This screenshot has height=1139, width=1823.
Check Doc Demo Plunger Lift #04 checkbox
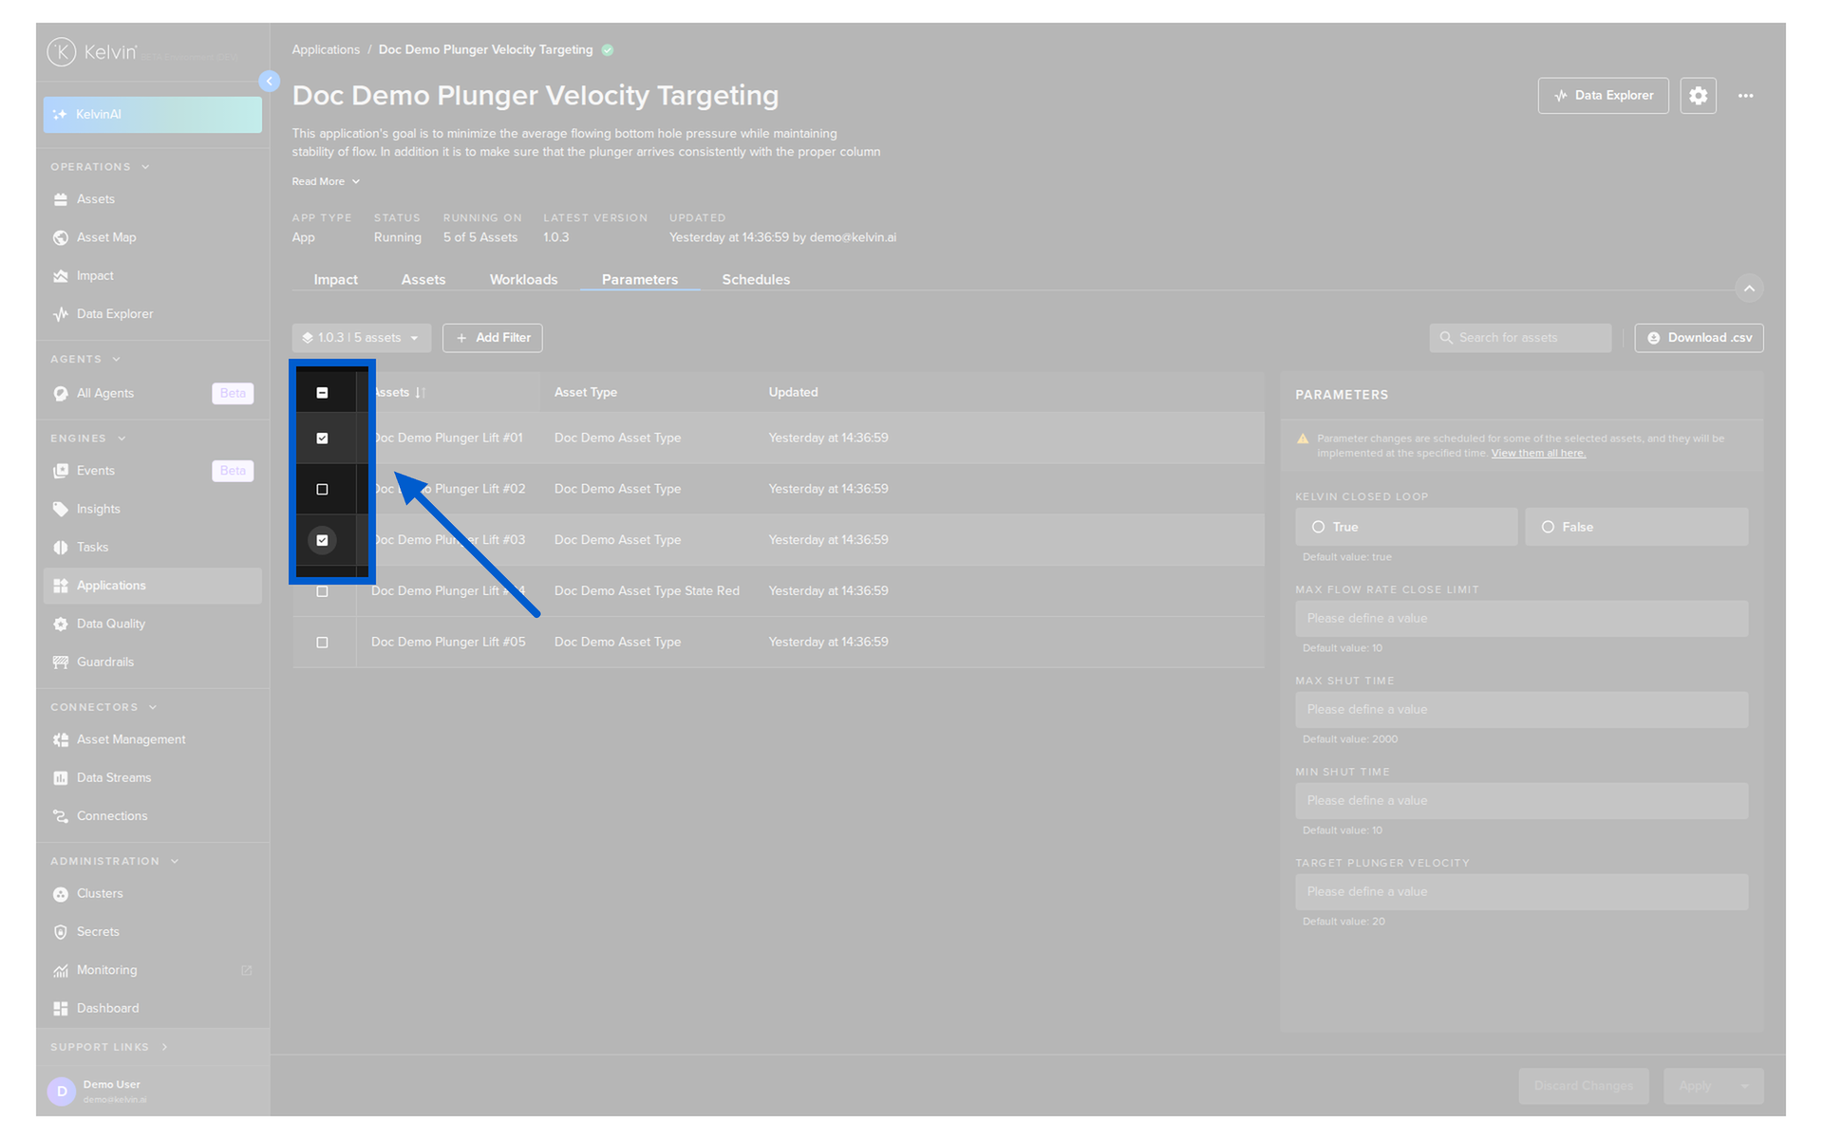pyautogui.click(x=322, y=591)
